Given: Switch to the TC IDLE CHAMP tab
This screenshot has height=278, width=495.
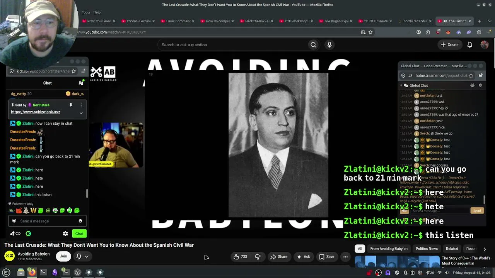Looking at the screenshot, I should [x=375, y=21].
